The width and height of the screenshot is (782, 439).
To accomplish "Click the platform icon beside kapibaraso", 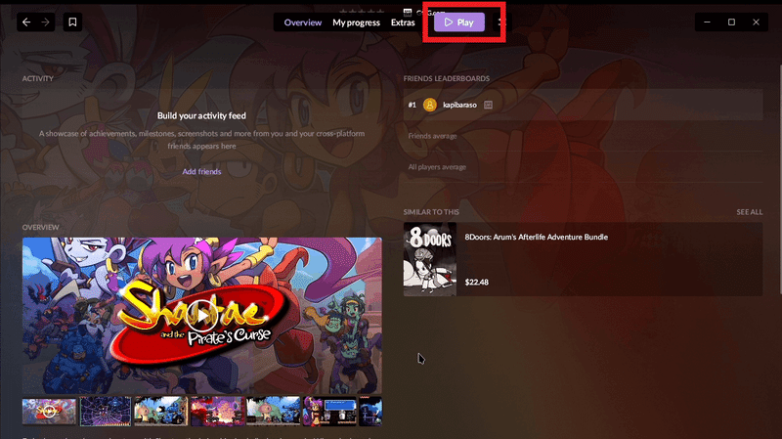I will (x=488, y=105).
